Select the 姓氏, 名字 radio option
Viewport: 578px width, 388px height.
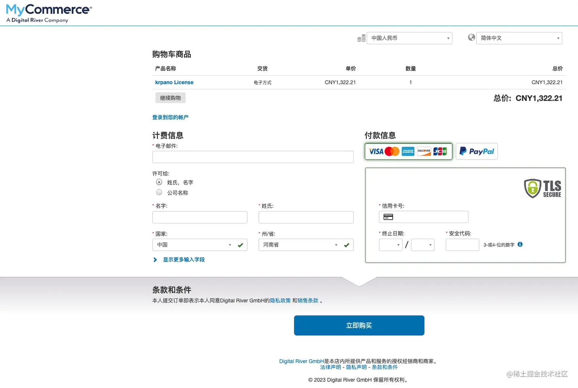[x=159, y=182]
